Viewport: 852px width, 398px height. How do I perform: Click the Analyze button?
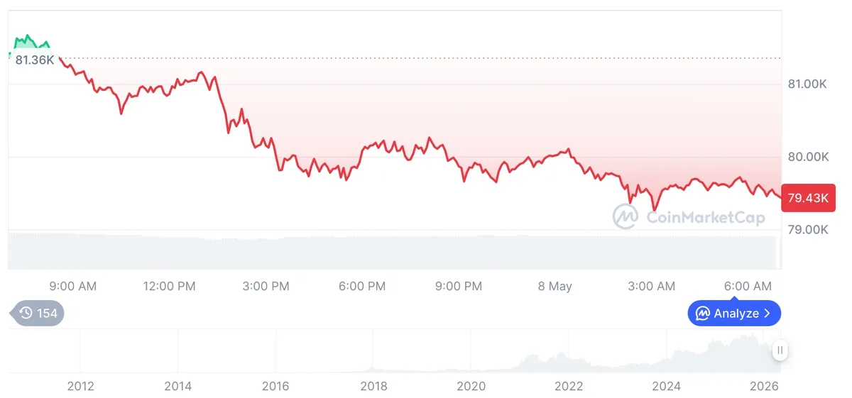(x=734, y=313)
